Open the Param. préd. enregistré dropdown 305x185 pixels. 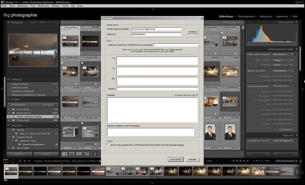(283, 54)
